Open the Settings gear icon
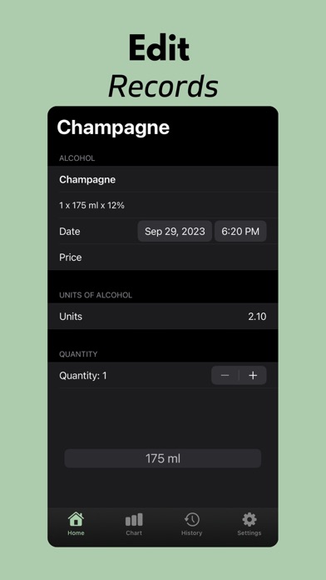Viewport: 326px width, 580px height. point(249,520)
